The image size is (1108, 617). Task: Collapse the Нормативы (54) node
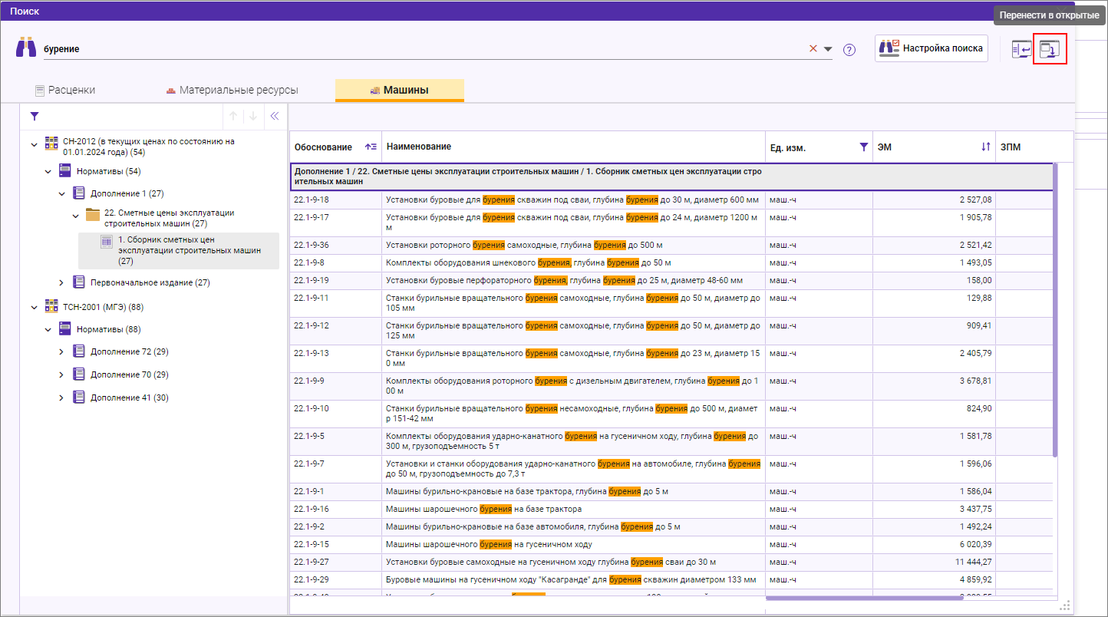[x=48, y=171]
